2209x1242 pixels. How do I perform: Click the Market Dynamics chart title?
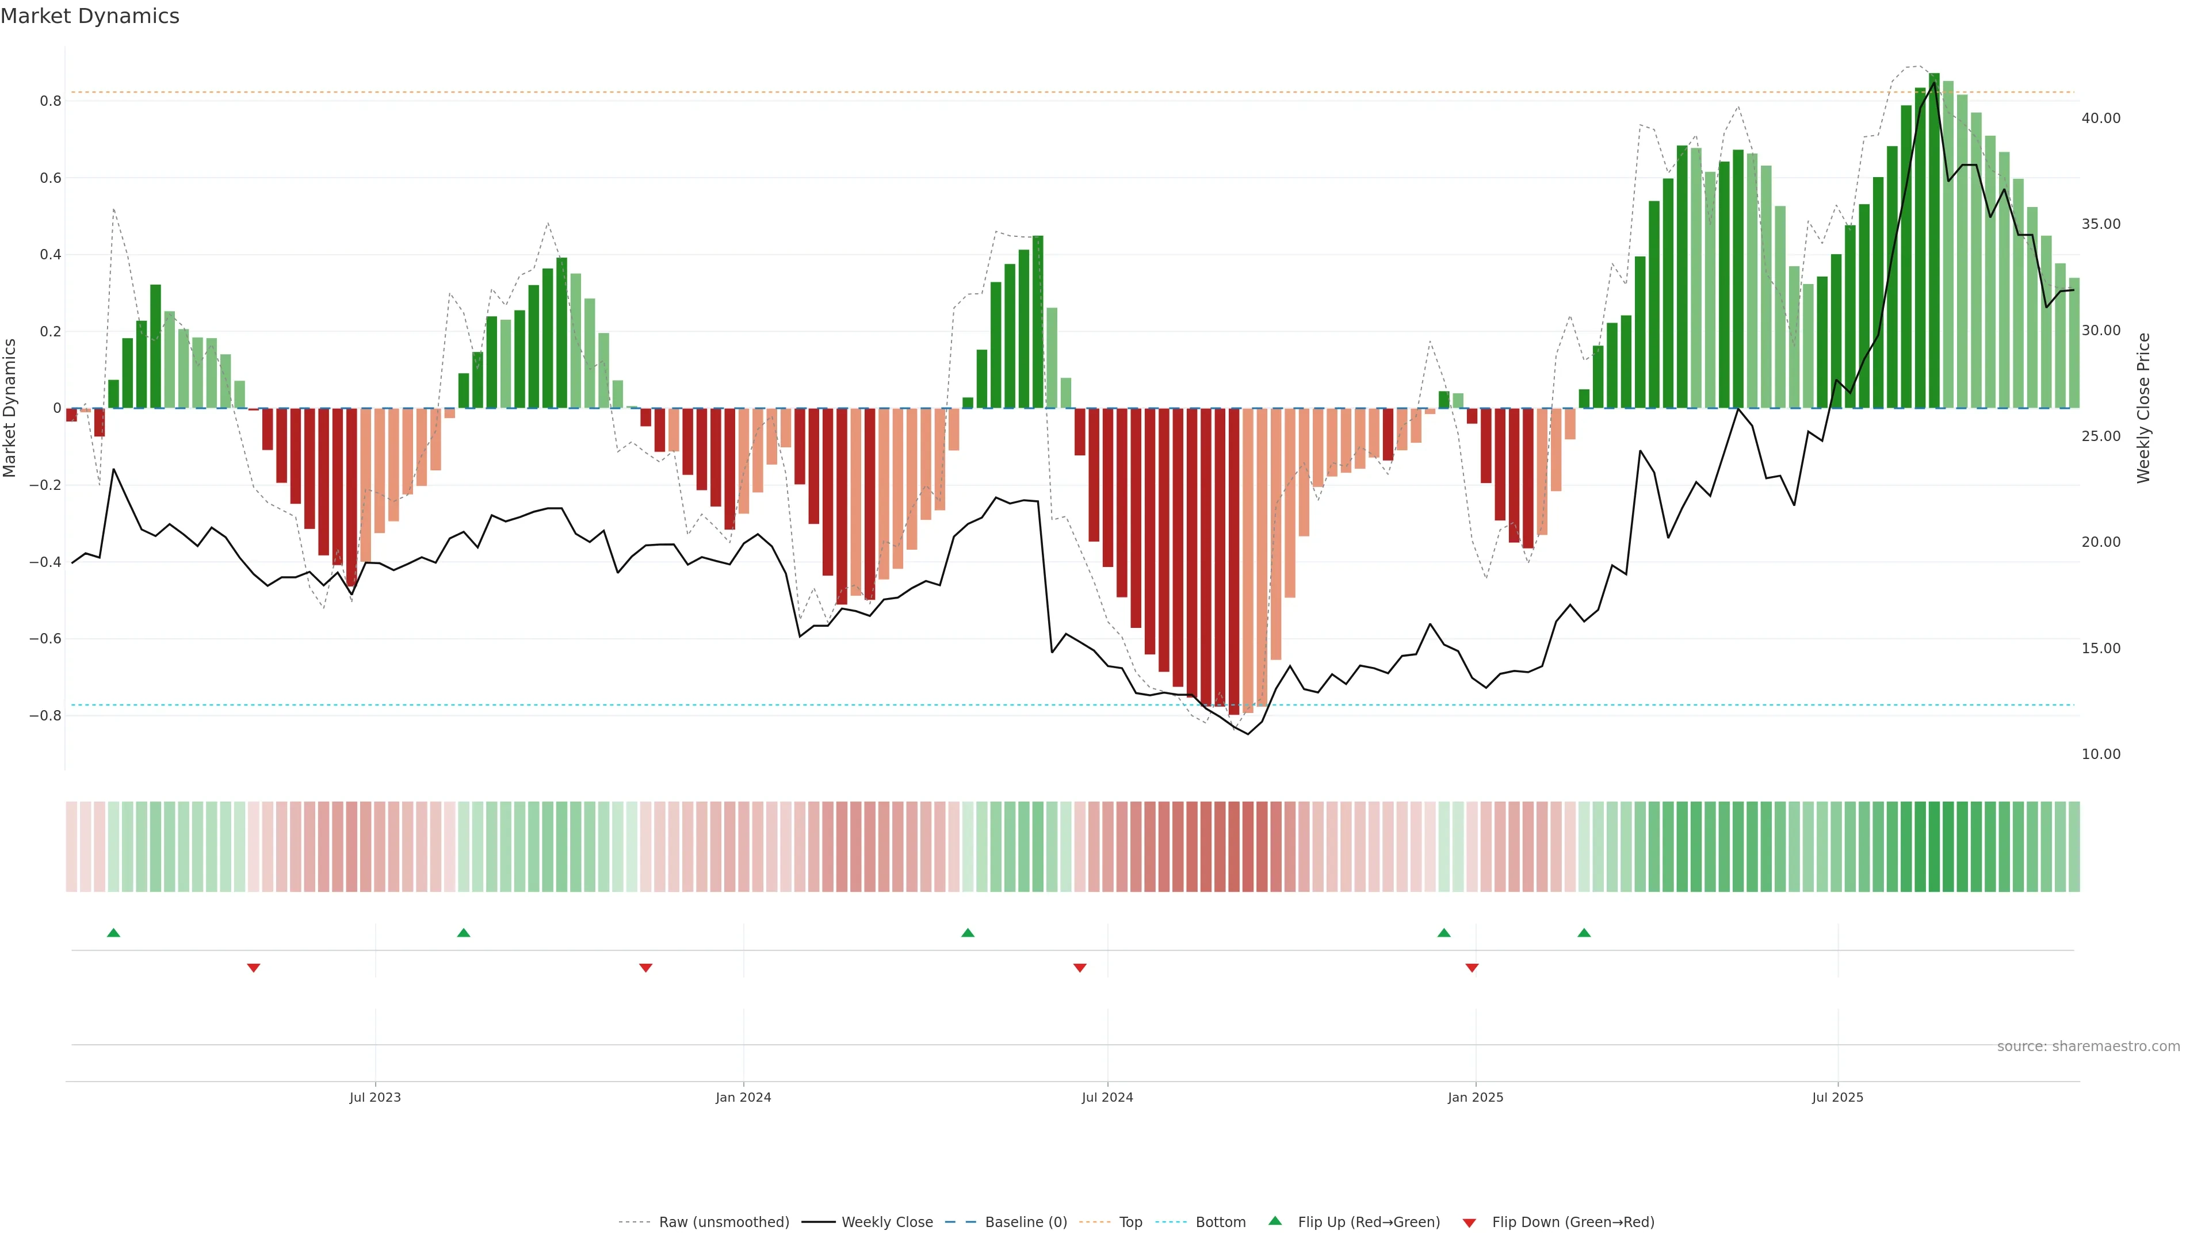click(90, 16)
